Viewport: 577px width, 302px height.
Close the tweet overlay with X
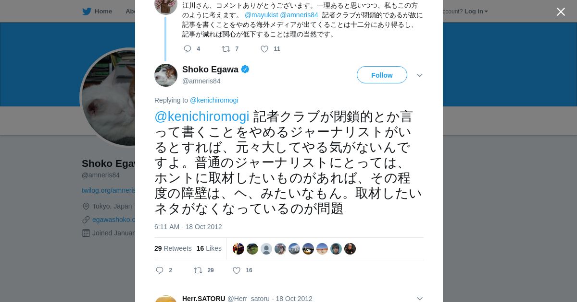click(561, 12)
